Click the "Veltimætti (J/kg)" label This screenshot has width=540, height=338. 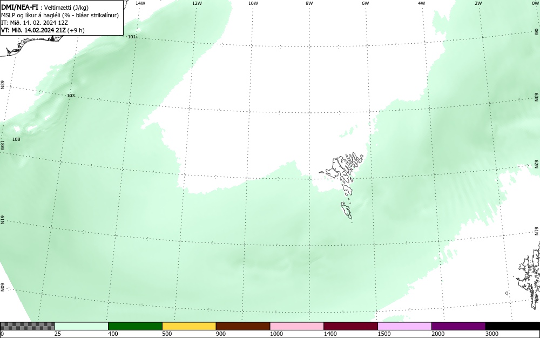click(66, 8)
